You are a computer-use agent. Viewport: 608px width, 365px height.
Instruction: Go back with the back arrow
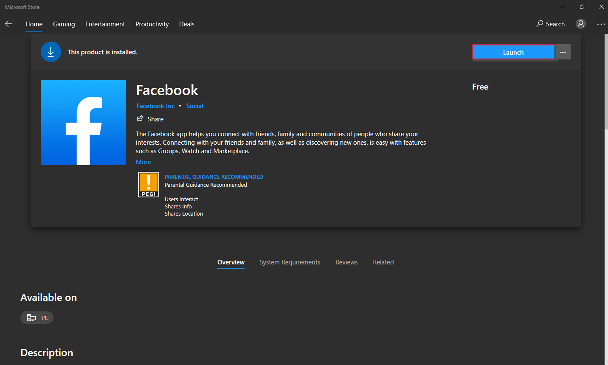[x=8, y=24]
